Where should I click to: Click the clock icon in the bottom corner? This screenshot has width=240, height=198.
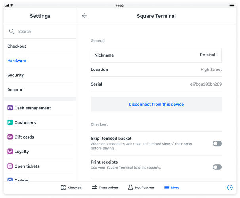pyautogui.click(x=230, y=188)
